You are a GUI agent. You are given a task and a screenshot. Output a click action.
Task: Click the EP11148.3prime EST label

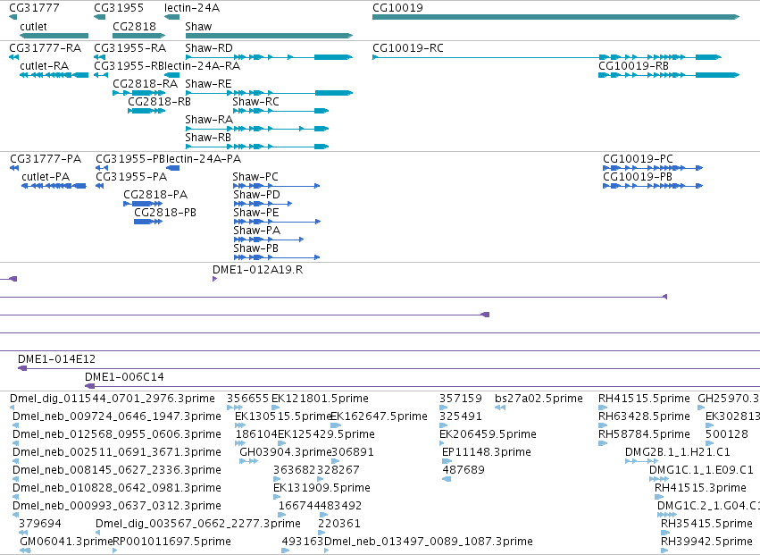(487, 452)
